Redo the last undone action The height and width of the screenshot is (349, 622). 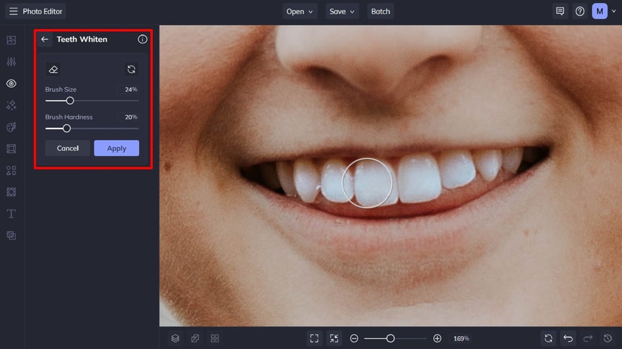click(x=588, y=338)
